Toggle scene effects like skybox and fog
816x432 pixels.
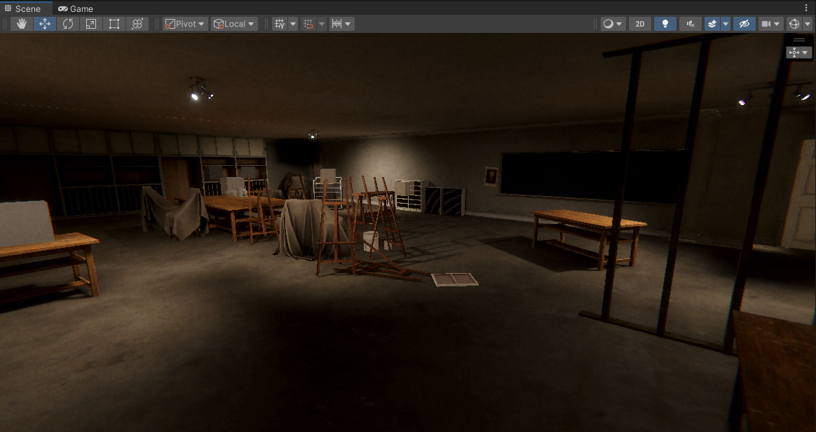click(712, 24)
